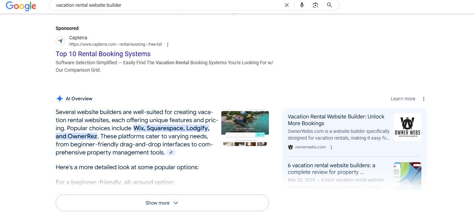Activate voice search with the microphone icon
The width and height of the screenshot is (474, 217).
point(302,5)
